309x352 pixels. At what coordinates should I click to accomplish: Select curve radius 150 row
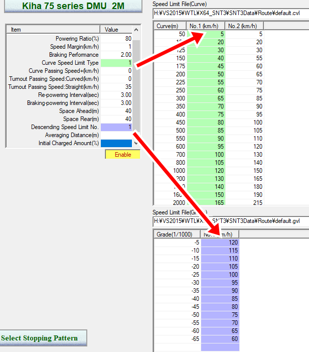pyautogui.click(x=209, y=58)
